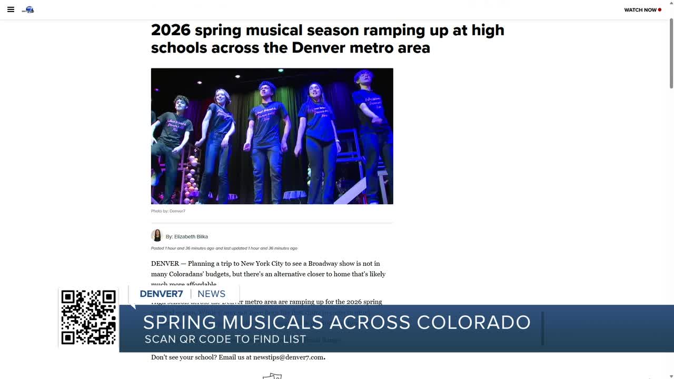Click the DENVER7 NEWS lower-third label

[183, 294]
